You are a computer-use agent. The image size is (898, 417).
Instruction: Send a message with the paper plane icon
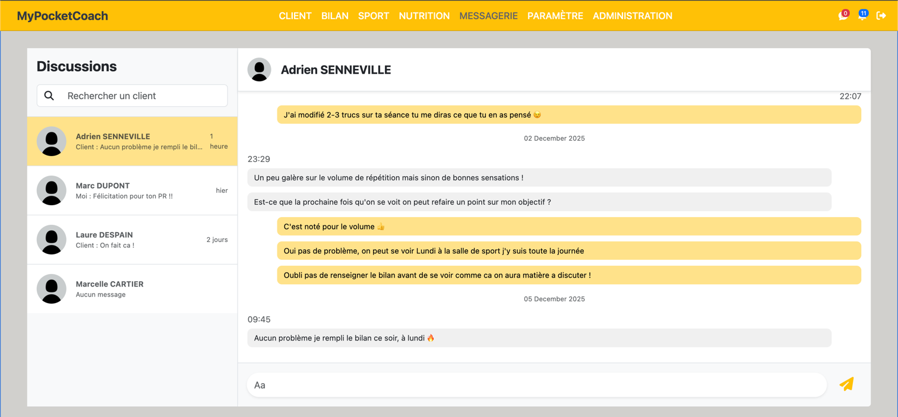[x=846, y=384]
